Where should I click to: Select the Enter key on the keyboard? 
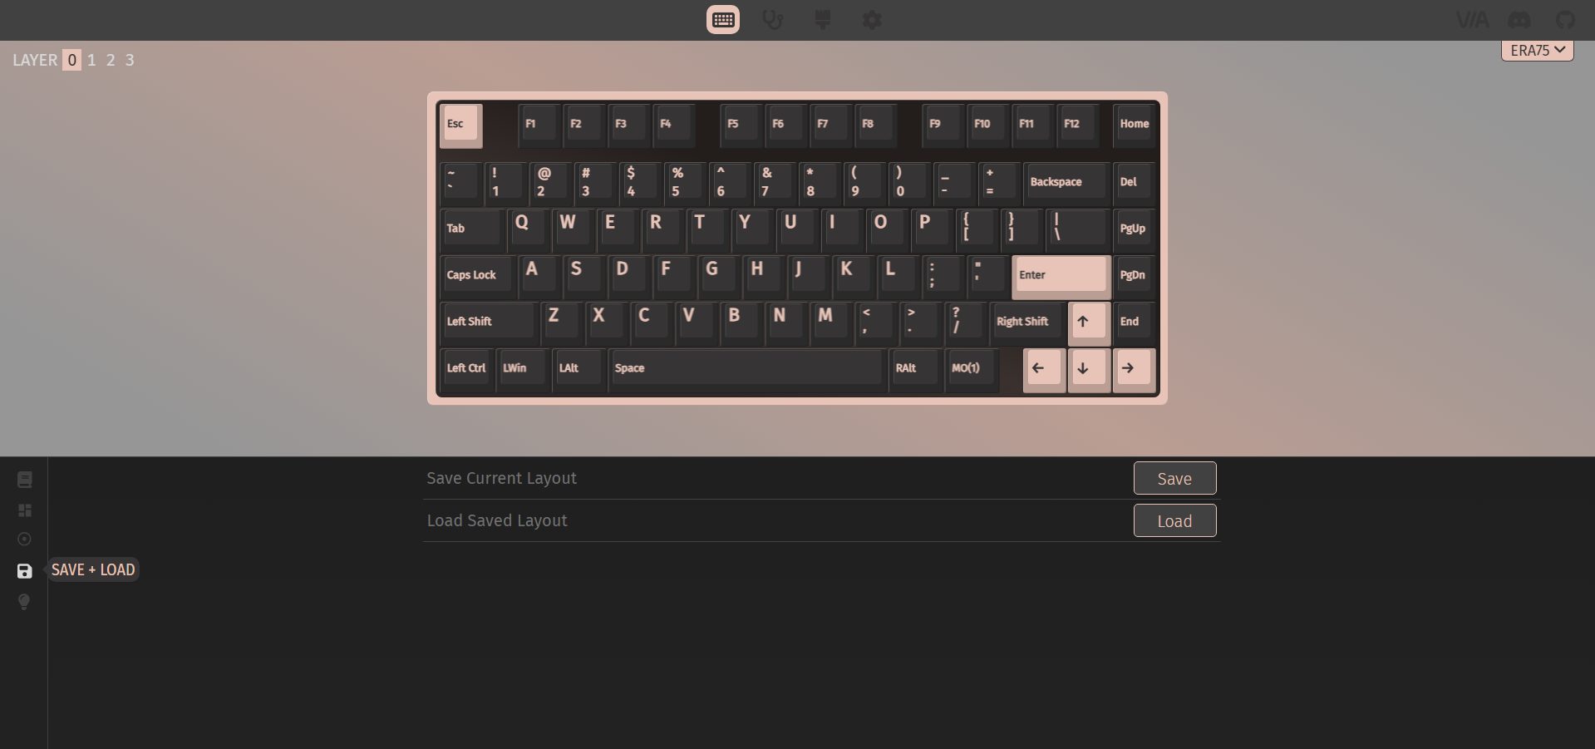1061,276
